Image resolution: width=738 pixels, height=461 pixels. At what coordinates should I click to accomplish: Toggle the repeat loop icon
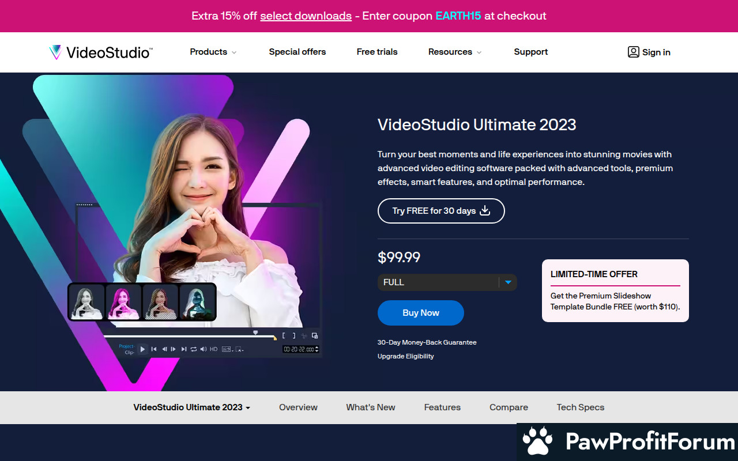pos(194,349)
